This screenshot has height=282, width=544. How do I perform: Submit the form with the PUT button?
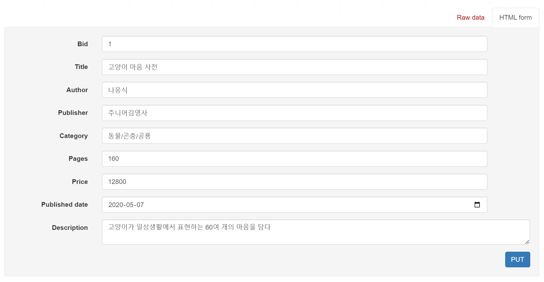click(x=517, y=260)
